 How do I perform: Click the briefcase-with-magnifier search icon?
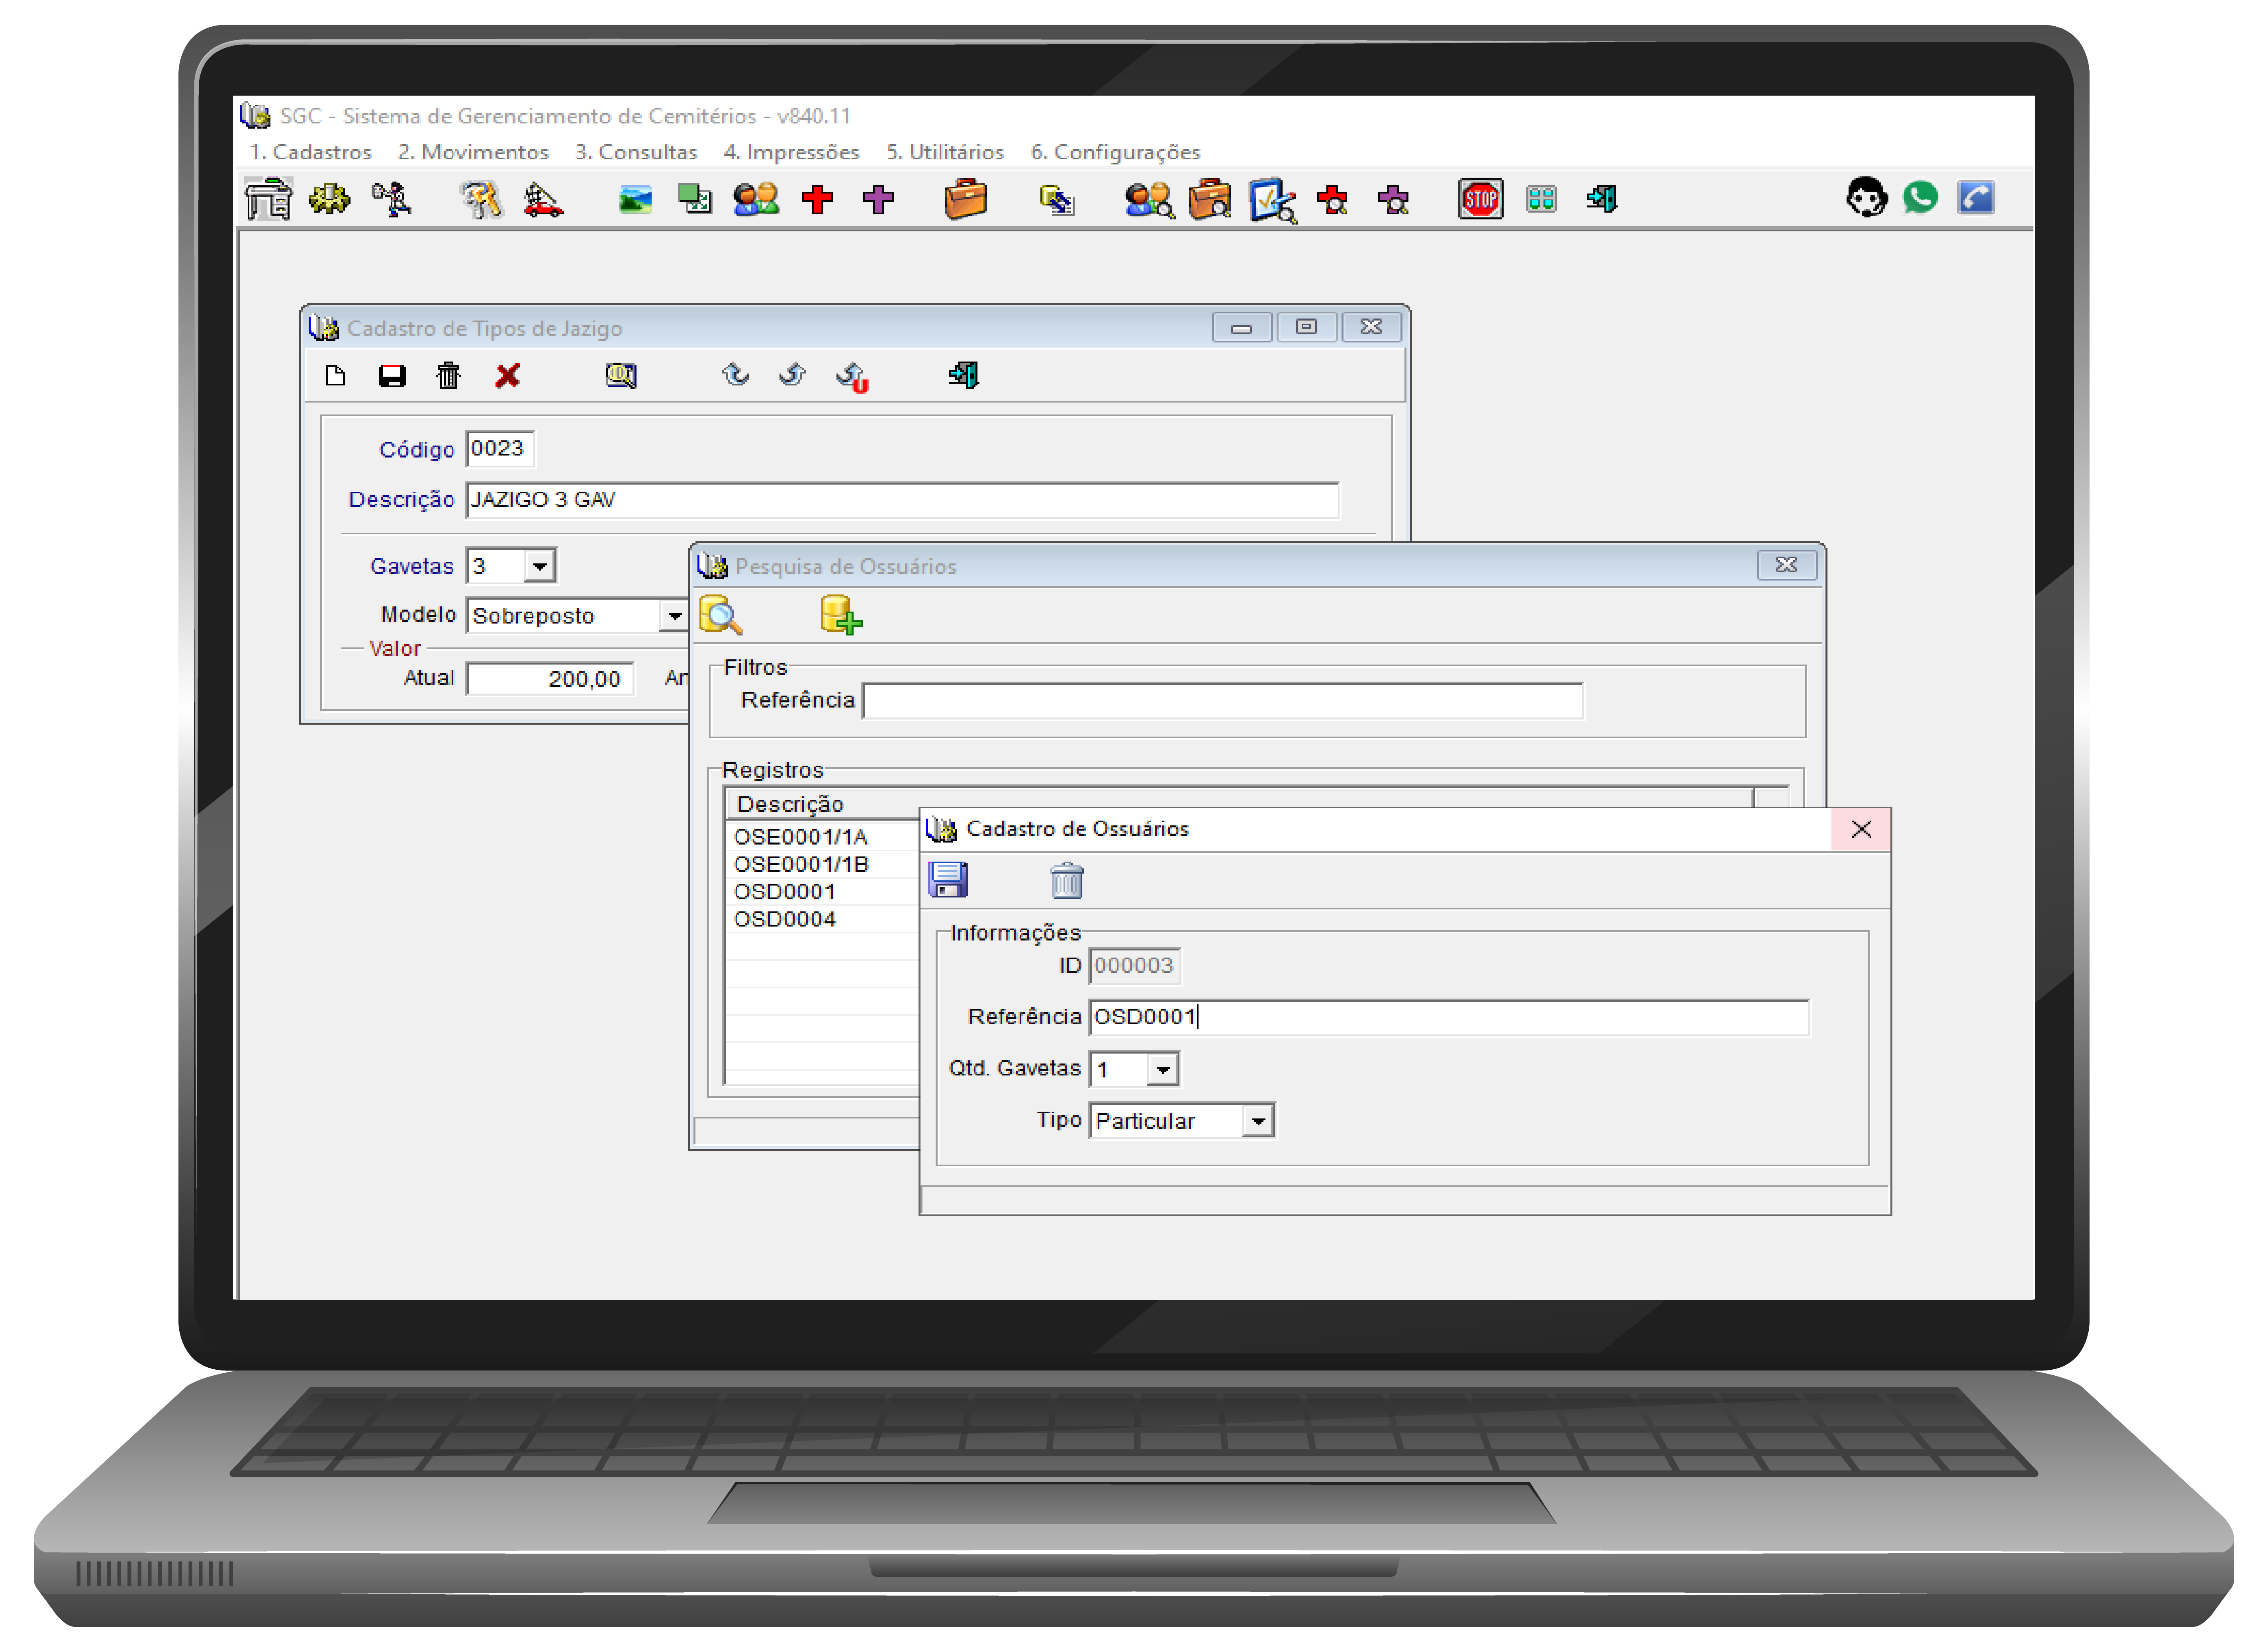click(x=1210, y=200)
